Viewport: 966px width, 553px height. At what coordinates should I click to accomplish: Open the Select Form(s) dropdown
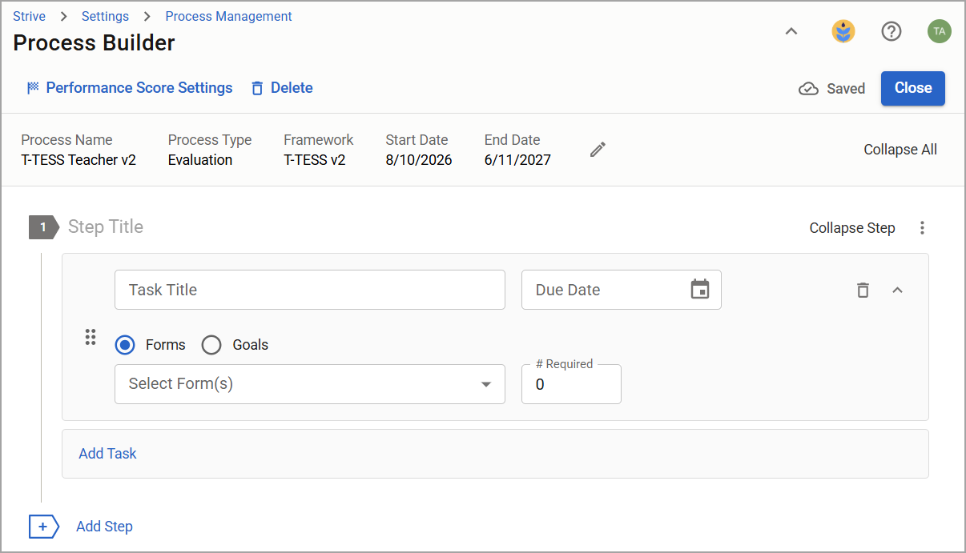point(310,384)
